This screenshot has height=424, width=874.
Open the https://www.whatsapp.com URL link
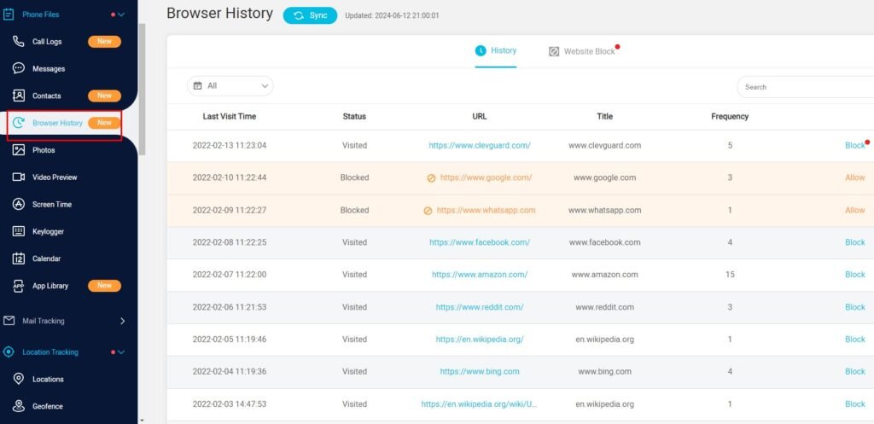click(486, 210)
